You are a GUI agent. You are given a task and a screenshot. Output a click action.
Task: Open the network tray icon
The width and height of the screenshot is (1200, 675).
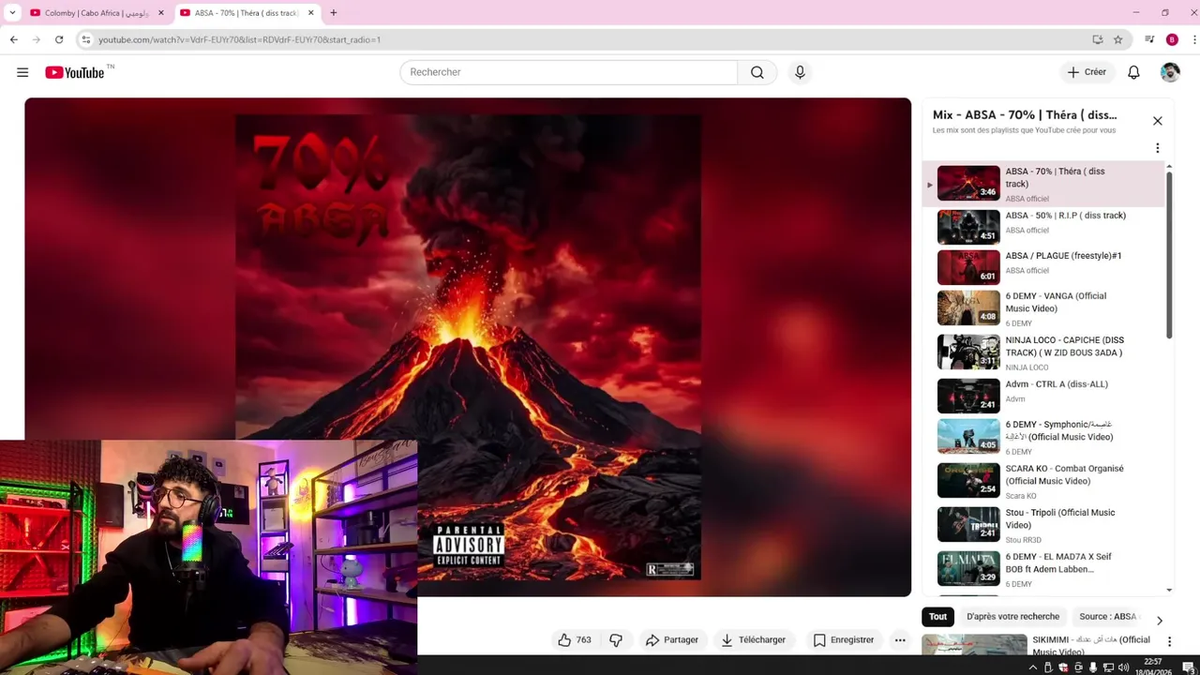pos(1109,667)
